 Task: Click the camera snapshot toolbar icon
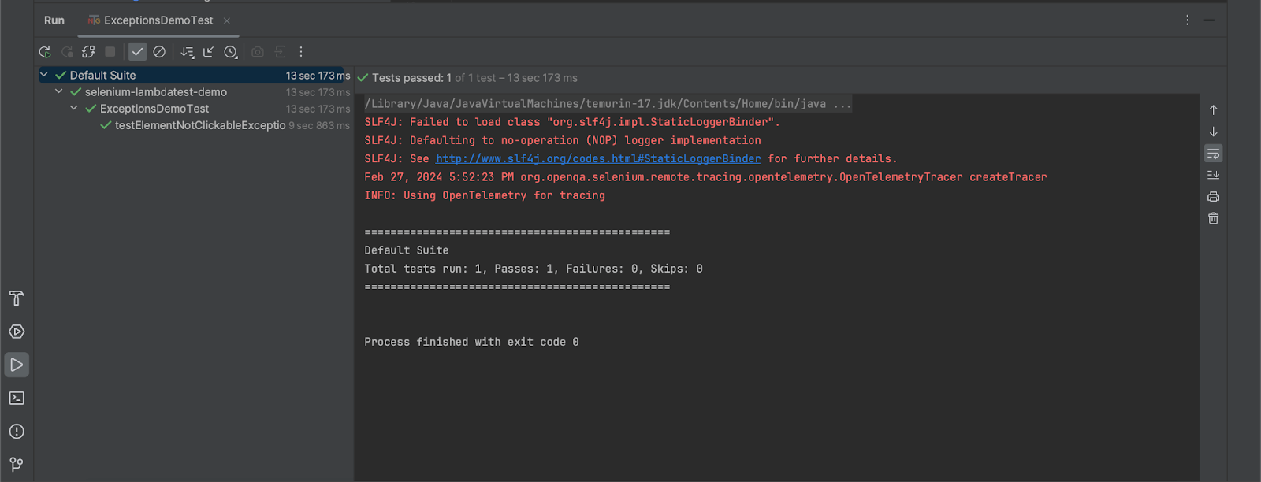(258, 52)
